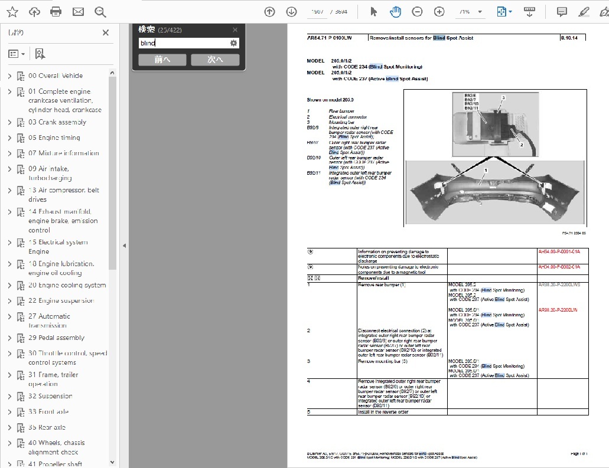609x468 pixels.
Task: Close the bookmarks panel
Action: point(106,32)
